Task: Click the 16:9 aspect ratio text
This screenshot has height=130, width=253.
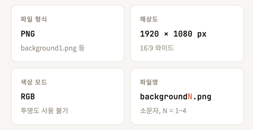Action: [147, 48]
